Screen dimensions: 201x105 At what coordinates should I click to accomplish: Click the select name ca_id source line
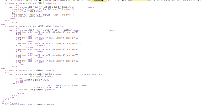tap(48, 88)
